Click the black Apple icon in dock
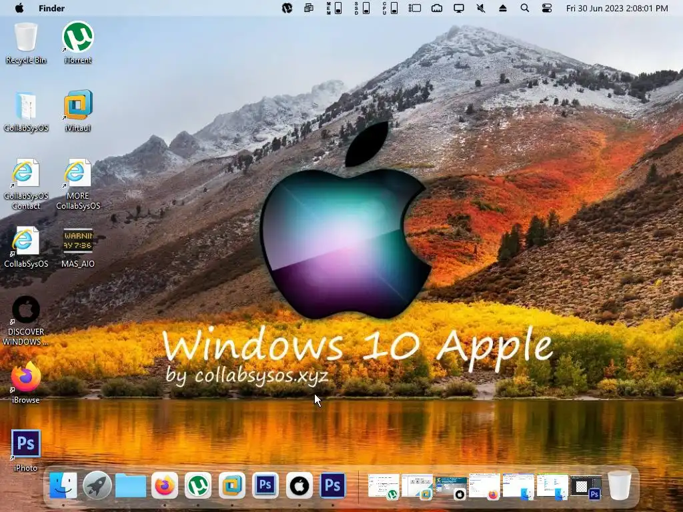 point(299,485)
